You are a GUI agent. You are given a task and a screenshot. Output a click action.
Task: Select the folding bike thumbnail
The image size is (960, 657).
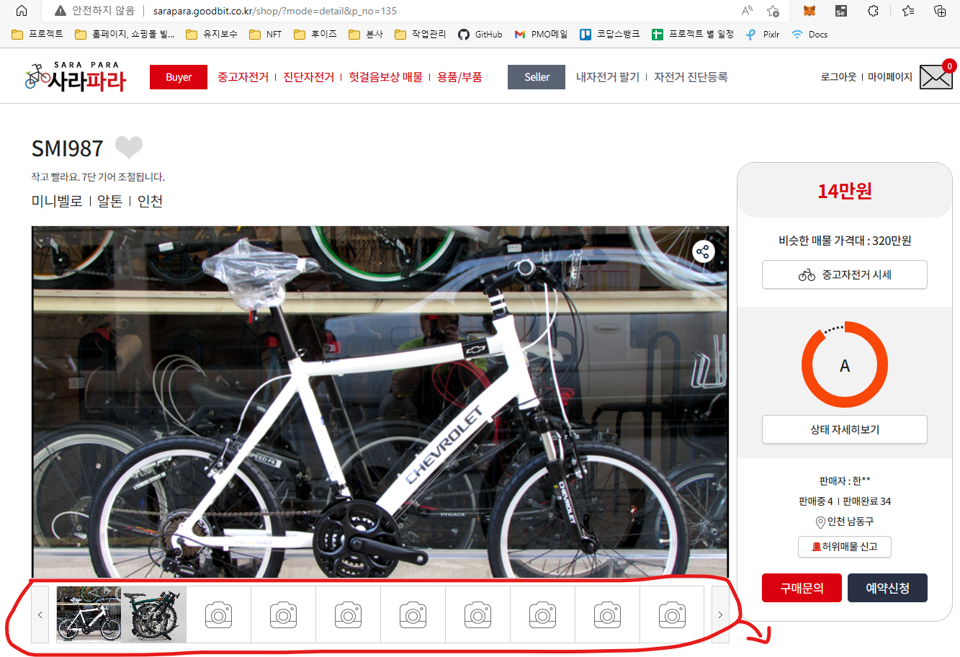coord(153,614)
